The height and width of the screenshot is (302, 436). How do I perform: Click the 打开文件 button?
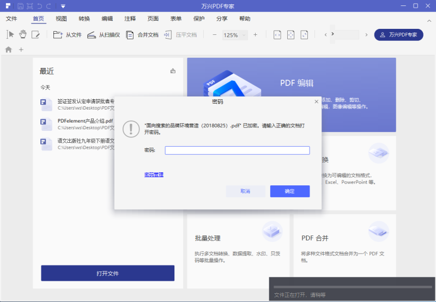tap(107, 273)
